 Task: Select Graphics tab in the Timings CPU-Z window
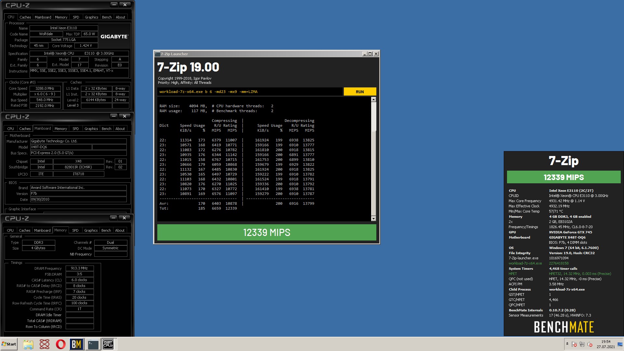tap(91, 230)
